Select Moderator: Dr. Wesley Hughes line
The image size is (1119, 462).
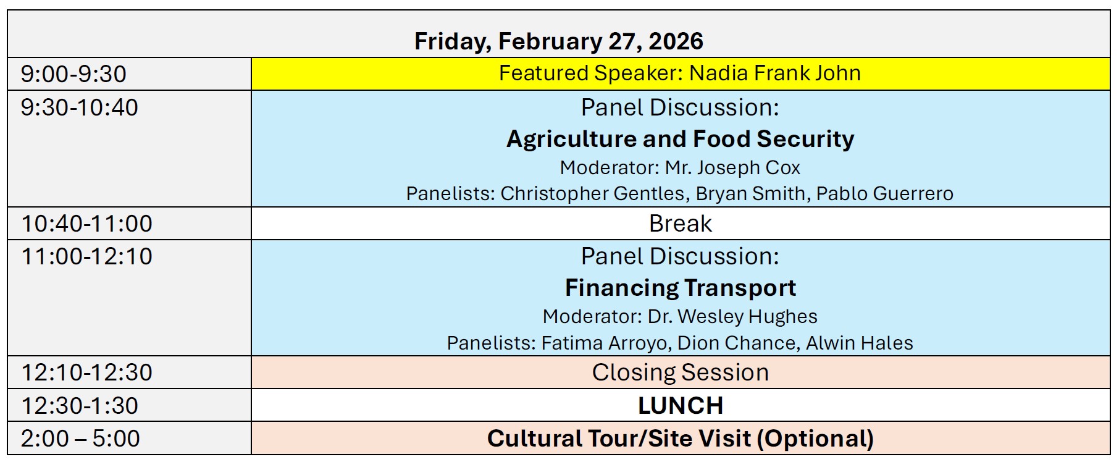(680, 317)
